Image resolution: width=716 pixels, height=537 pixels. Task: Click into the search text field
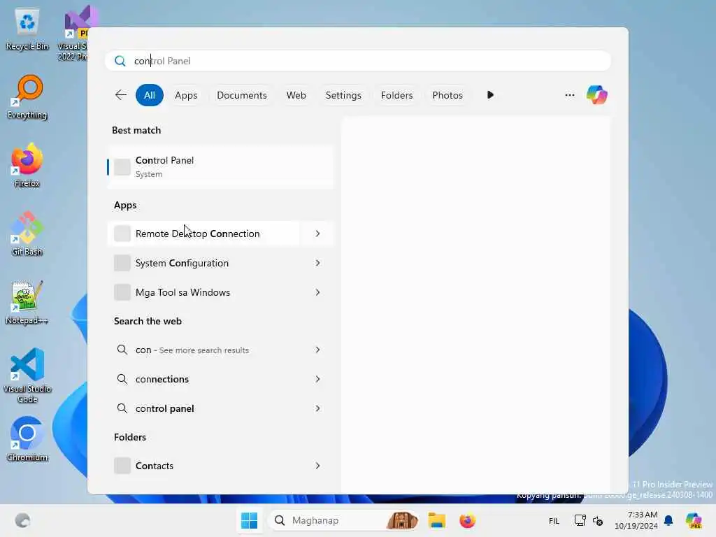tap(358, 61)
